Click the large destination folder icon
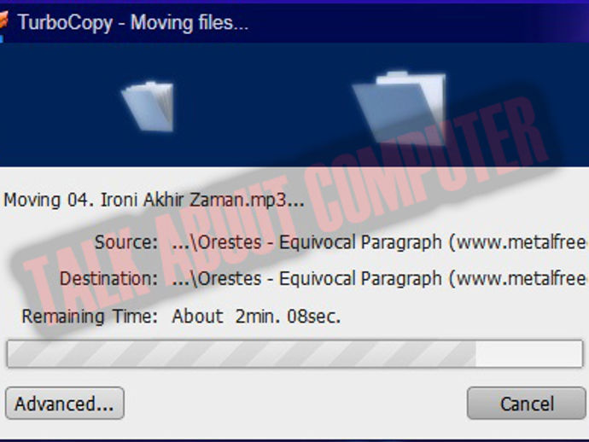This screenshot has width=589, height=442. point(400,108)
